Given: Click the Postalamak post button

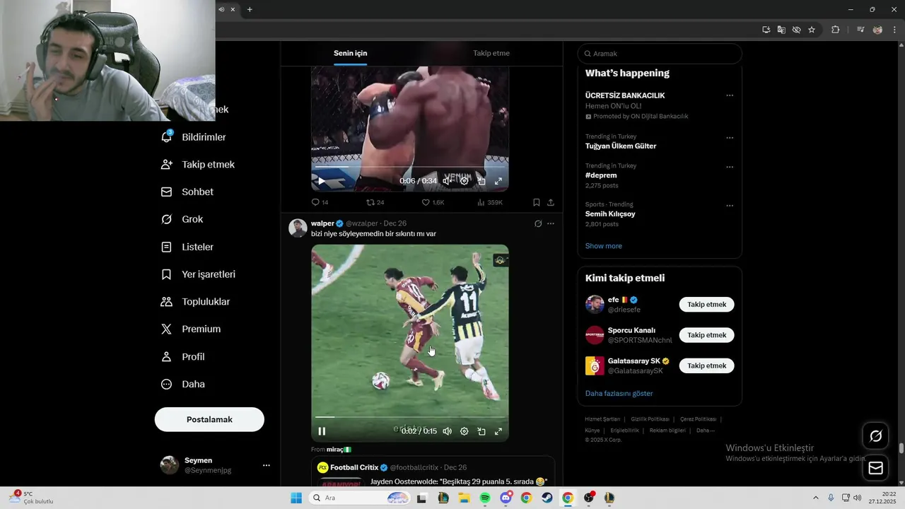Looking at the screenshot, I should click(x=209, y=419).
